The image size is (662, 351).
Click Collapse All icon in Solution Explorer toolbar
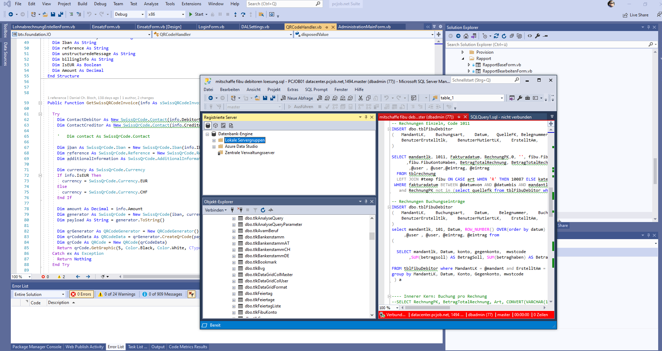tap(512, 36)
